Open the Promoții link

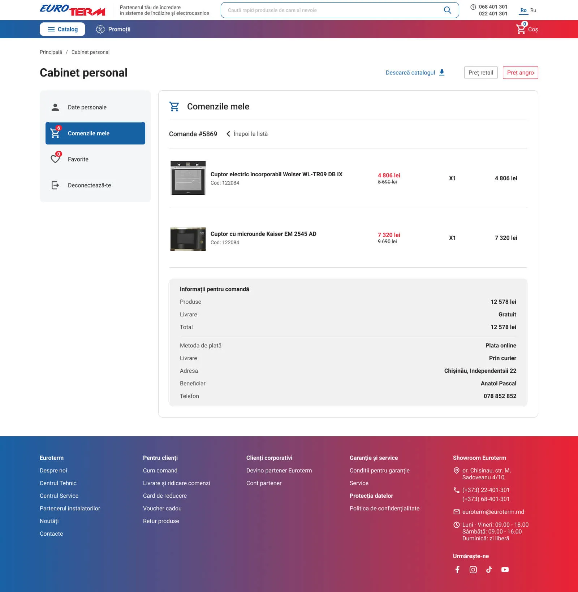tap(113, 29)
